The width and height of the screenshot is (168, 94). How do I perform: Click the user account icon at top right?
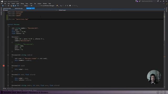point(166,4)
